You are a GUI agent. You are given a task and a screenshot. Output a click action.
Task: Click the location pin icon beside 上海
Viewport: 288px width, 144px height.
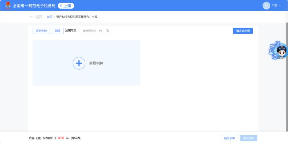tap(61, 6)
